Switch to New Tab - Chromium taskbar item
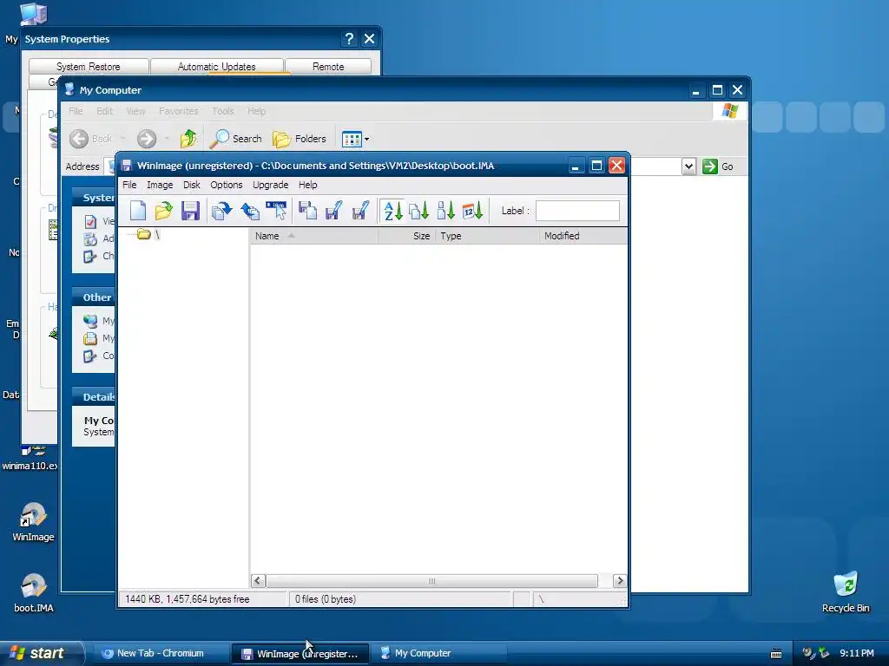The height and width of the screenshot is (666, 889). click(160, 653)
